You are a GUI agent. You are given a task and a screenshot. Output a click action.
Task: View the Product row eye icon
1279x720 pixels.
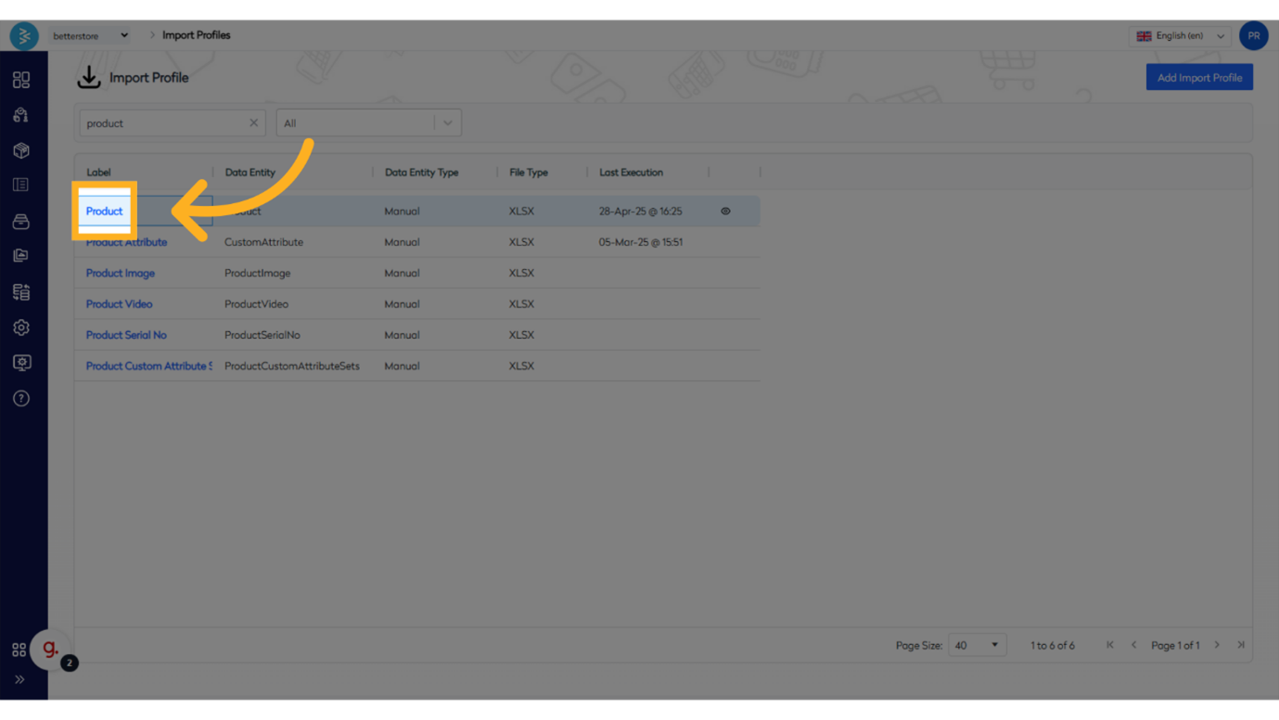[725, 212]
